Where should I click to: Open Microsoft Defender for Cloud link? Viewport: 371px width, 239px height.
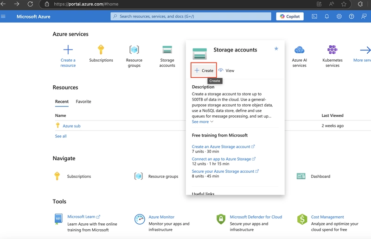256,217
